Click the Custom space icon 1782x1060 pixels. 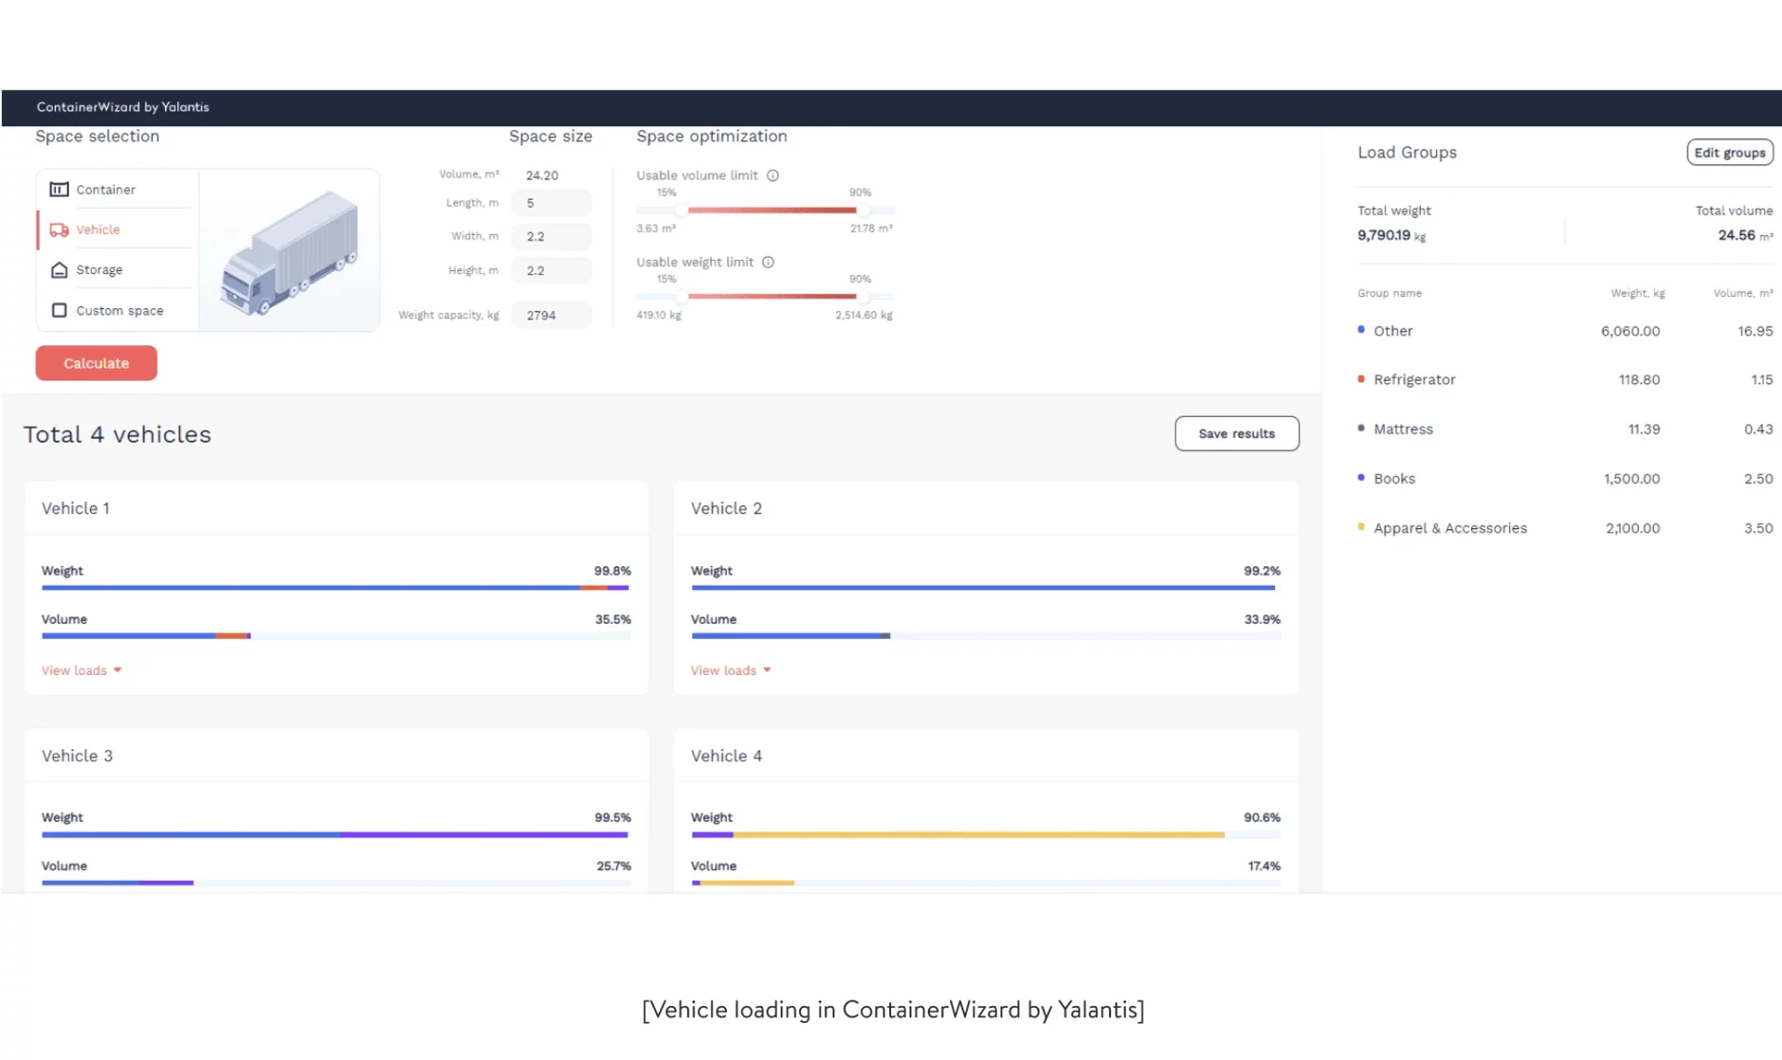[x=58, y=310]
